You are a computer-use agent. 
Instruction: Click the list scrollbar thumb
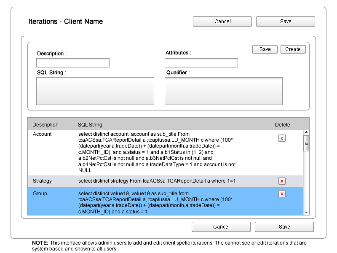(306, 143)
